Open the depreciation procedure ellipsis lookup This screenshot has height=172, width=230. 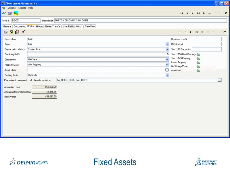pyautogui.click(x=219, y=80)
